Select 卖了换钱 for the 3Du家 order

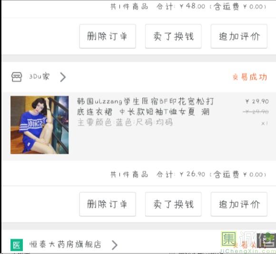[x=173, y=204]
